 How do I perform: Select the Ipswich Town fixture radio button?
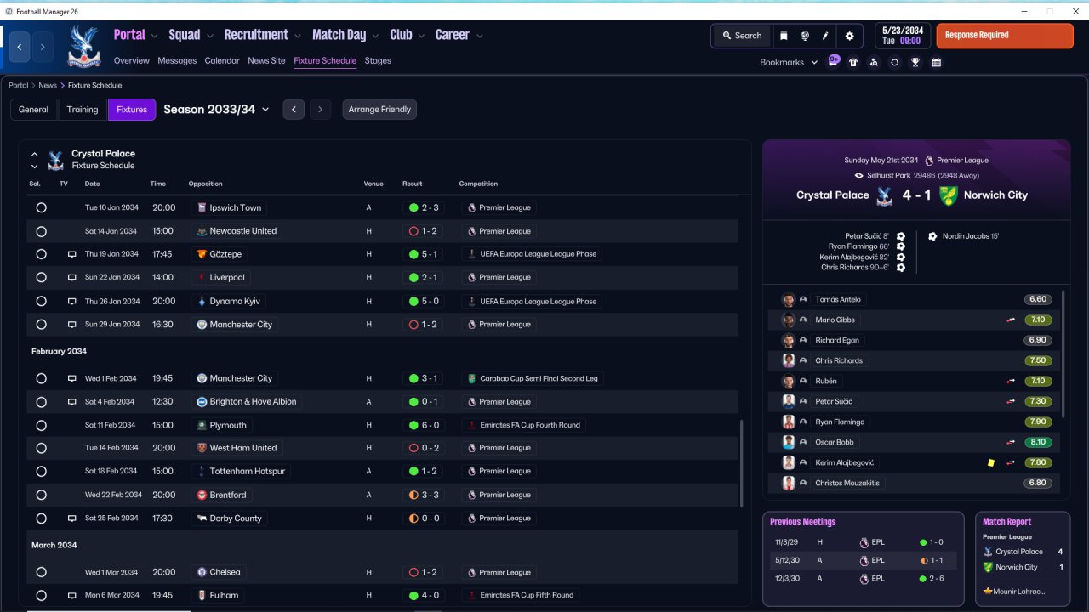pos(41,207)
